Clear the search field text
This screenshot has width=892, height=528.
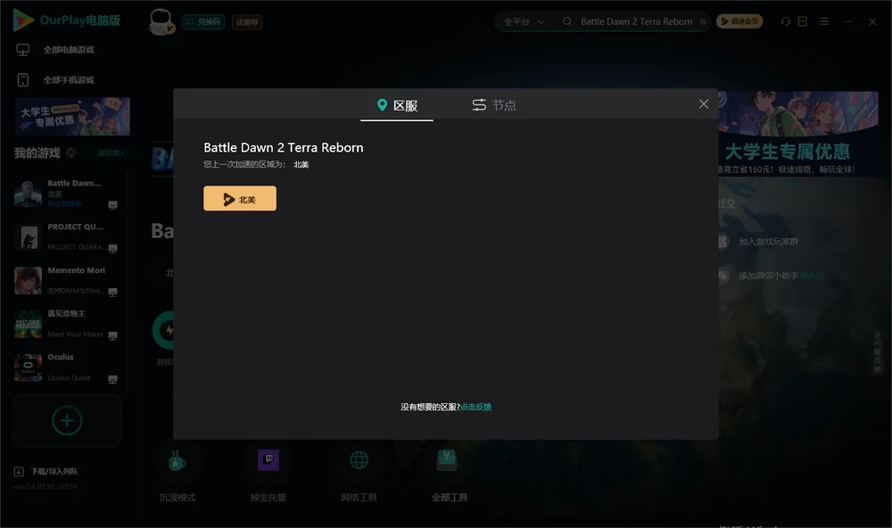pyautogui.click(x=703, y=21)
